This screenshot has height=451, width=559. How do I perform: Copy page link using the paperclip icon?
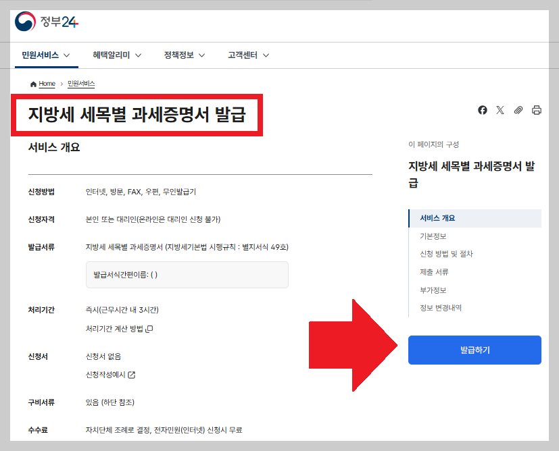tap(518, 110)
